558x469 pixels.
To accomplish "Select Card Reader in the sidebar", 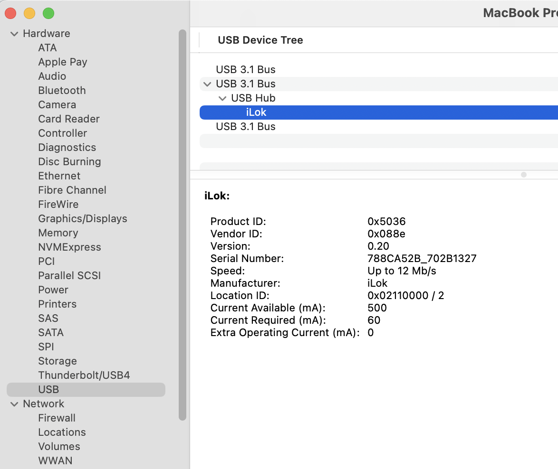I will point(69,119).
